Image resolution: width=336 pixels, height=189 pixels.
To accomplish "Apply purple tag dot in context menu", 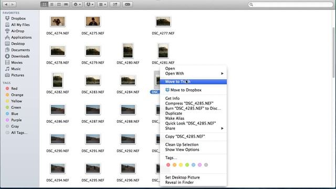I will [199, 165].
